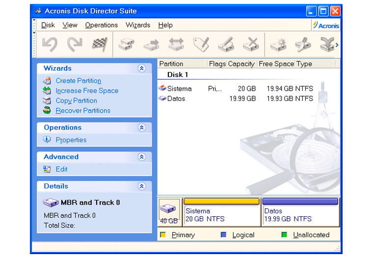Image resolution: width=373 pixels, height=258 pixels.
Task: Click the 19.94 GB free space value
Action: [280, 88]
